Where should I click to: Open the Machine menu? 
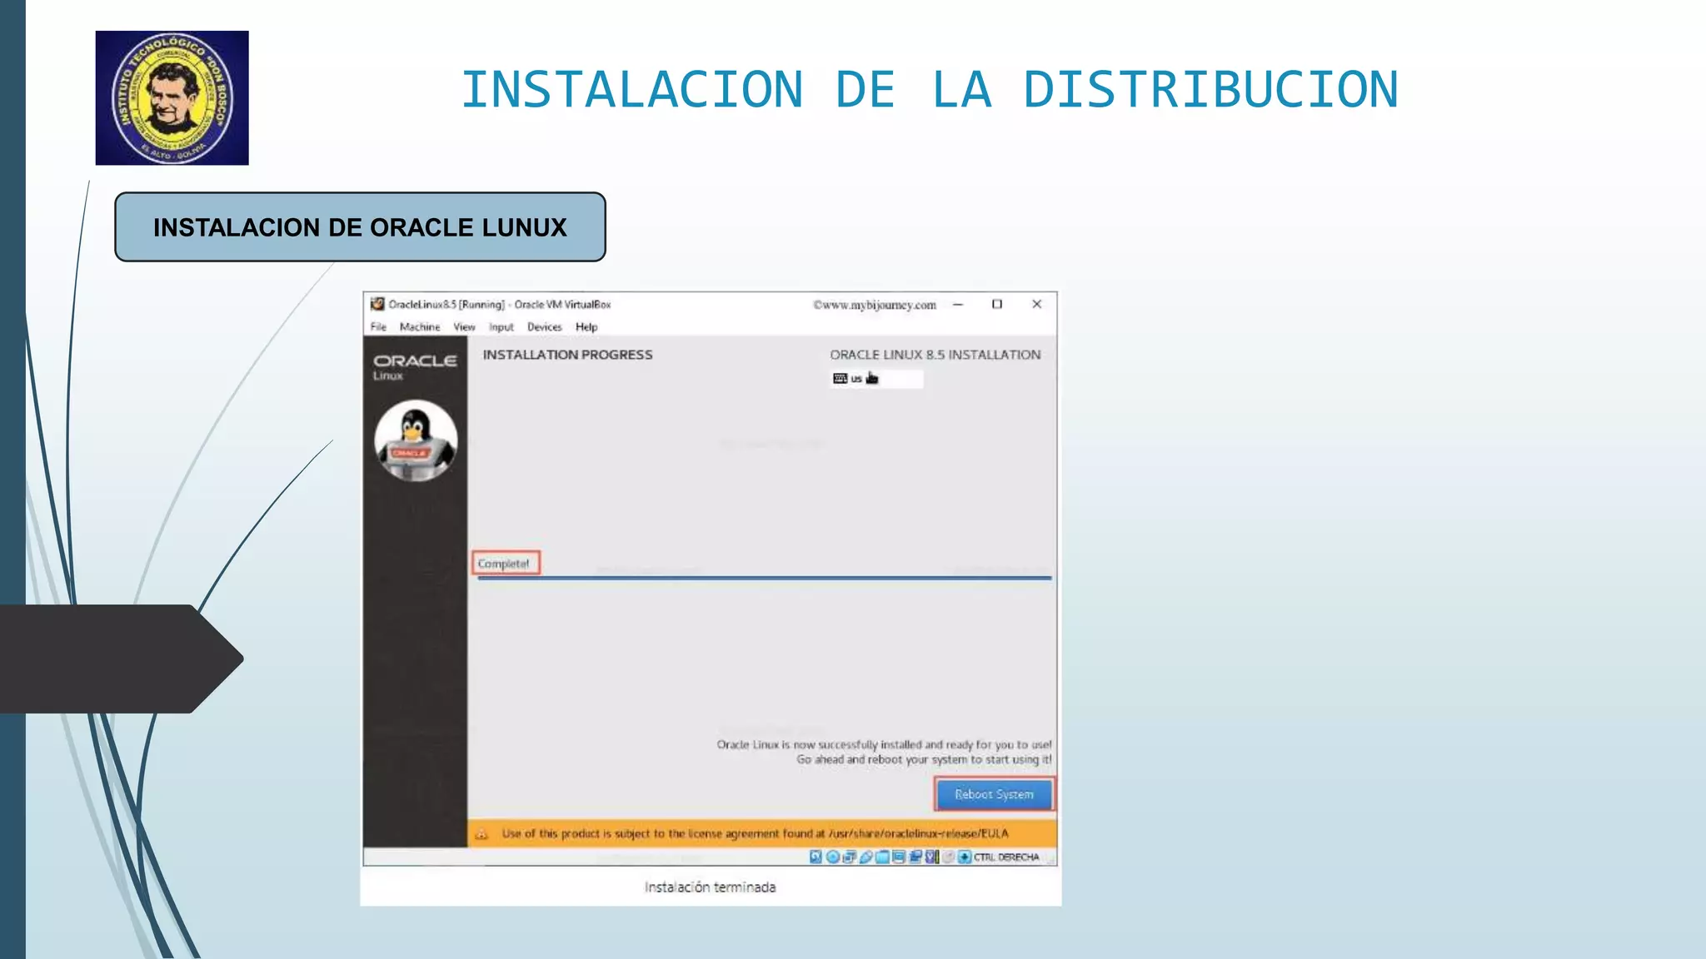[x=420, y=327]
